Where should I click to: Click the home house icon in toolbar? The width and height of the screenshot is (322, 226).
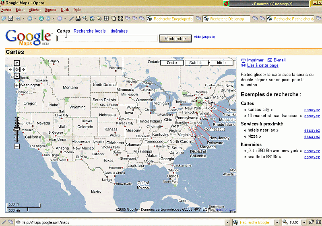[x=92, y=18]
